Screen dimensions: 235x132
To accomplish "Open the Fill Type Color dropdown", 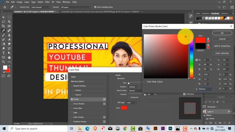I will pos(131,103).
